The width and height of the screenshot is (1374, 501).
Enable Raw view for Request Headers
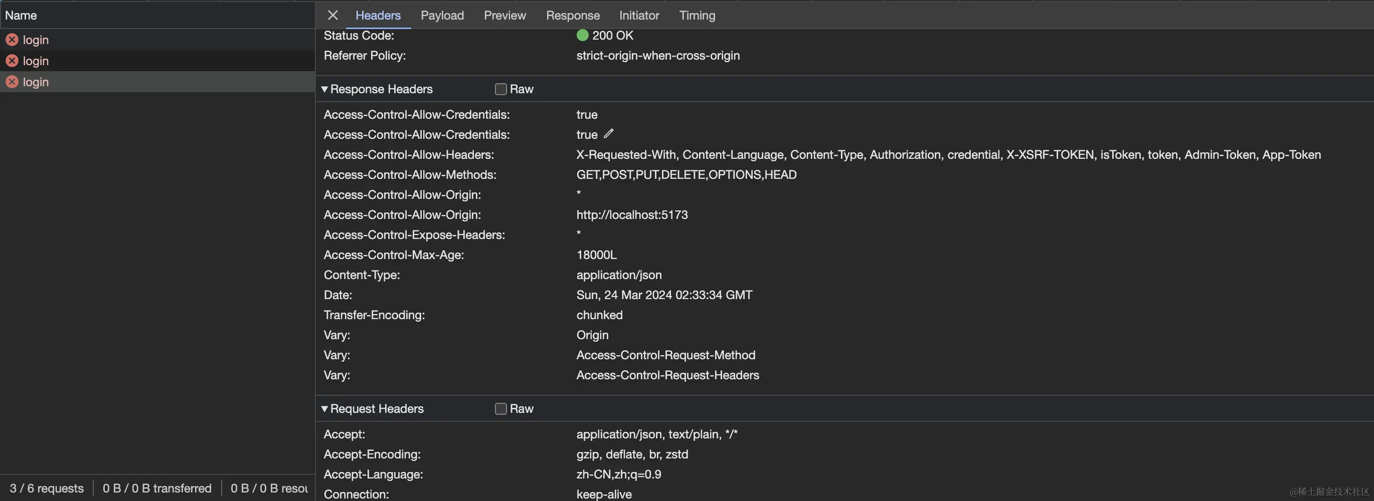500,408
